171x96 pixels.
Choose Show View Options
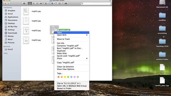(72, 69)
